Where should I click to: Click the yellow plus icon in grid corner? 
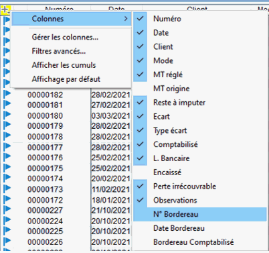tap(5, 10)
